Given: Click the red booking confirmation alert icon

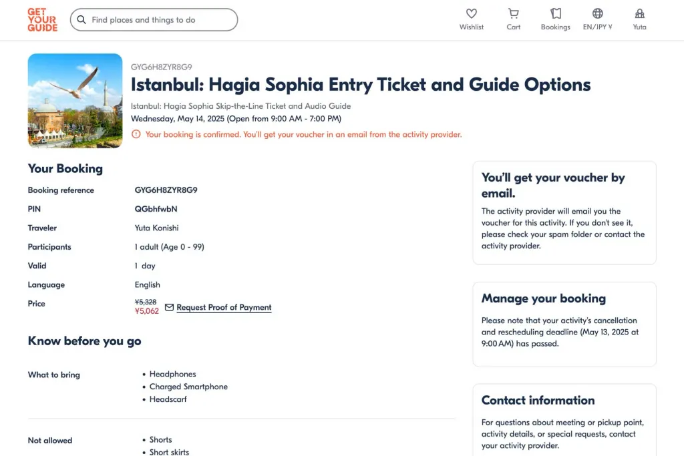Looking at the screenshot, I should (x=136, y=134).
